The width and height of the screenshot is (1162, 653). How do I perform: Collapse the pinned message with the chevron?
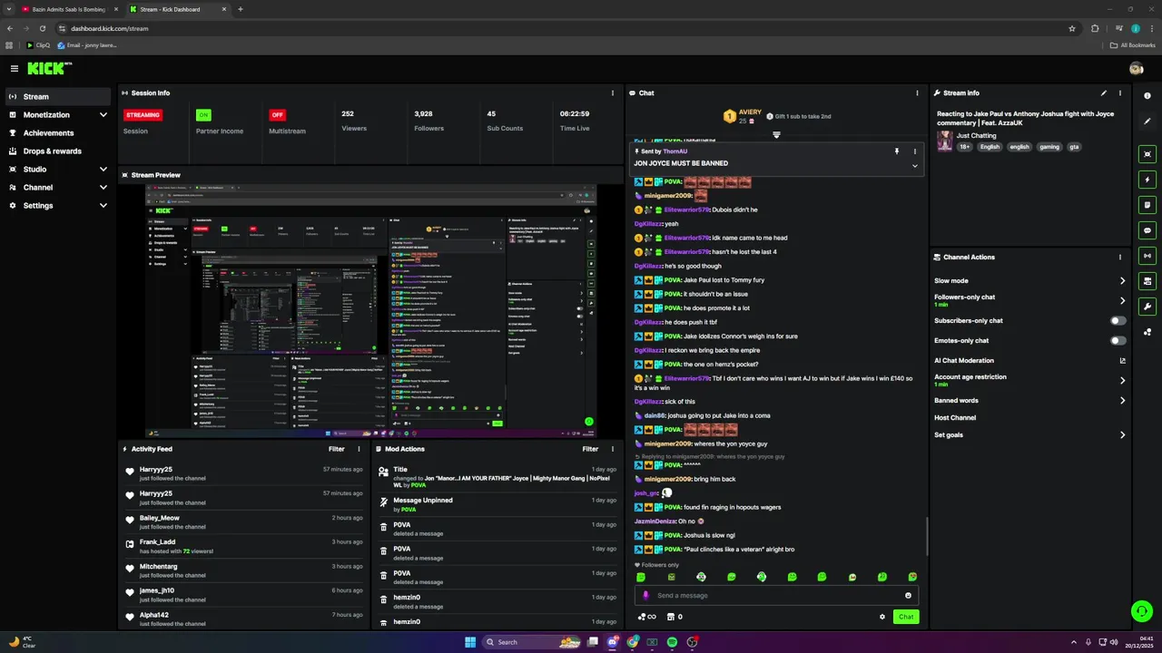click(914, 166)
